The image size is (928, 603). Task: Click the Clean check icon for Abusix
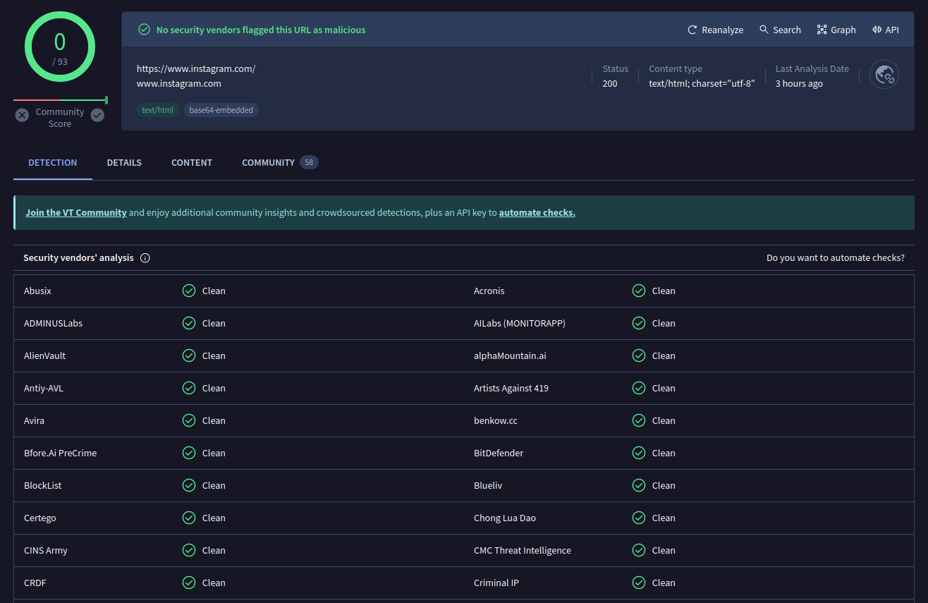click(189, 291)
